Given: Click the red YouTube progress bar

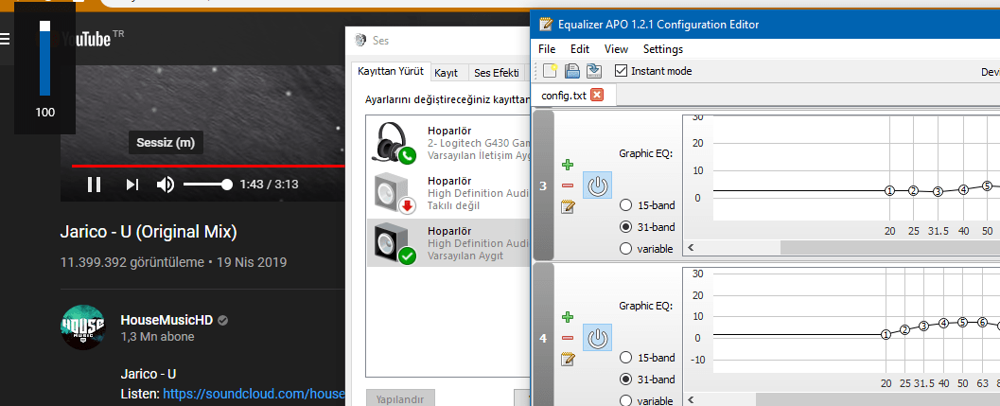Looking at the screenshot, I should pos(208,166).
